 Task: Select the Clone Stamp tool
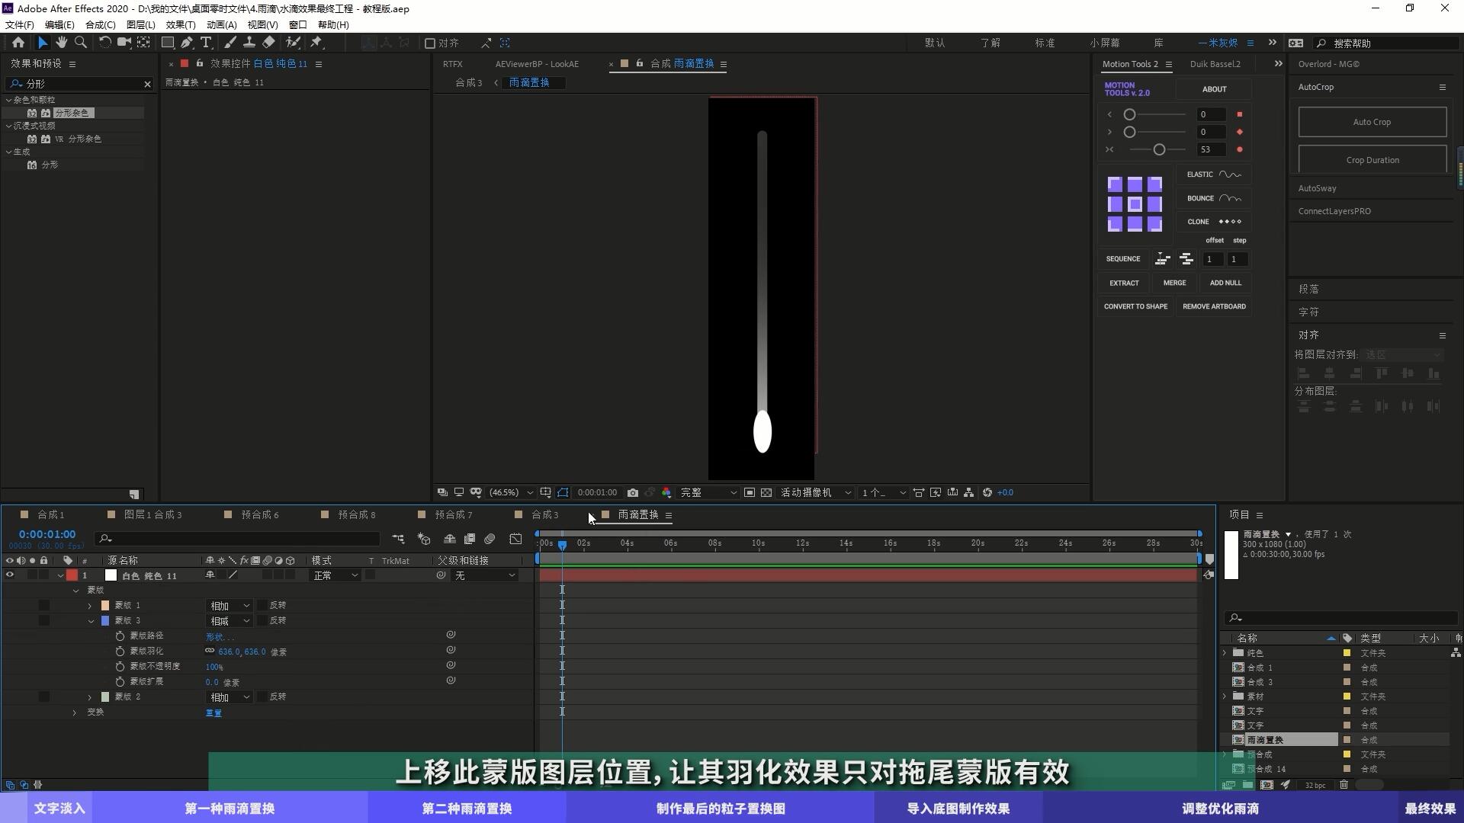pos(249,43)
